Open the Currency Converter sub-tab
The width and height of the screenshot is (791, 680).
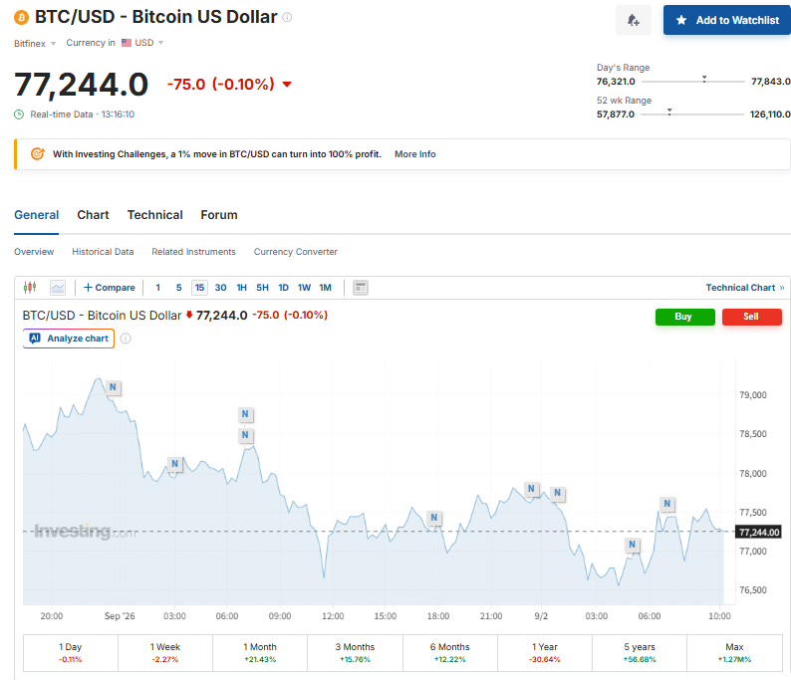[296, 252]
